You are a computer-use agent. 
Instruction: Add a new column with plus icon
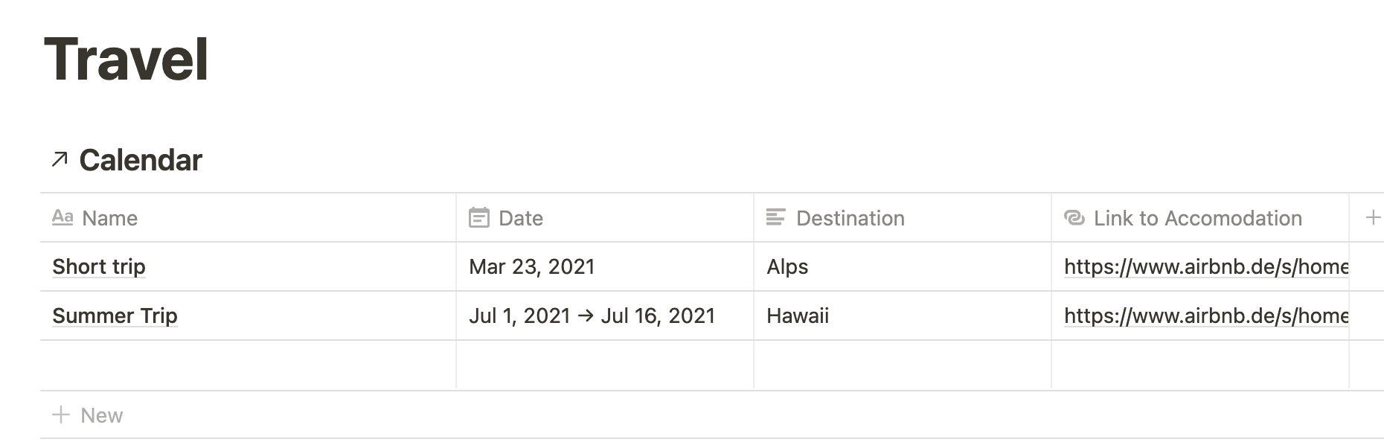coord(1373,217)
